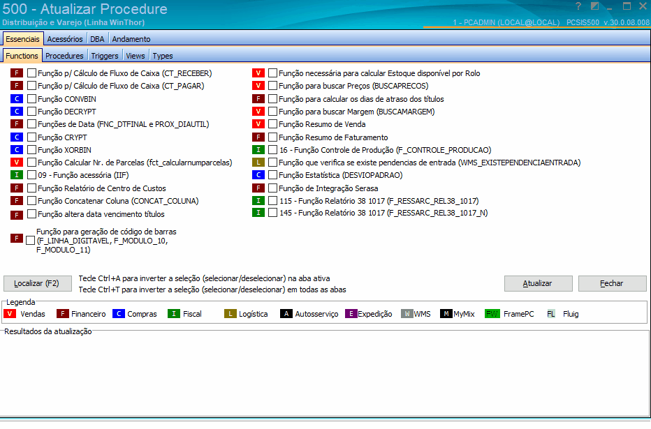Click the Expedição legend E icon

[351, 314]
